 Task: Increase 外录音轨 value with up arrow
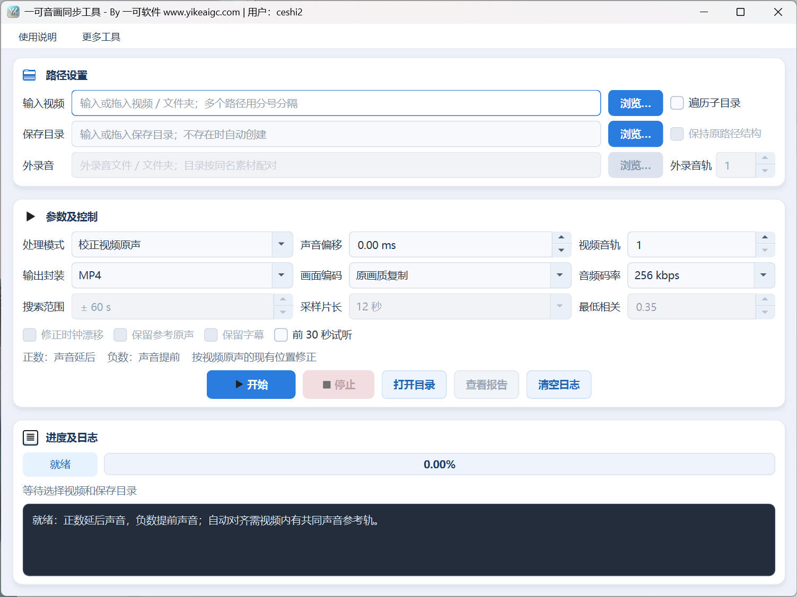tap(765, 158)
